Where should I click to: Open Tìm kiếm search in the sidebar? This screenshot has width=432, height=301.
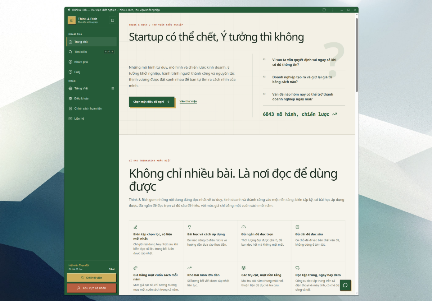click(x=91, y=52)
